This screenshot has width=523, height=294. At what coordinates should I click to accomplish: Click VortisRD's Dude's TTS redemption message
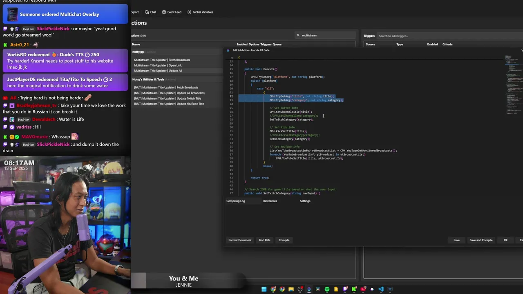(x=65, y=61)
